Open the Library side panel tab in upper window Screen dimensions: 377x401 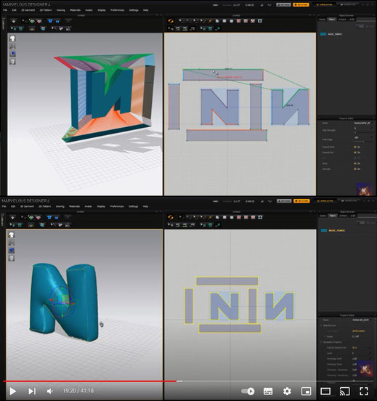(4, 24)
